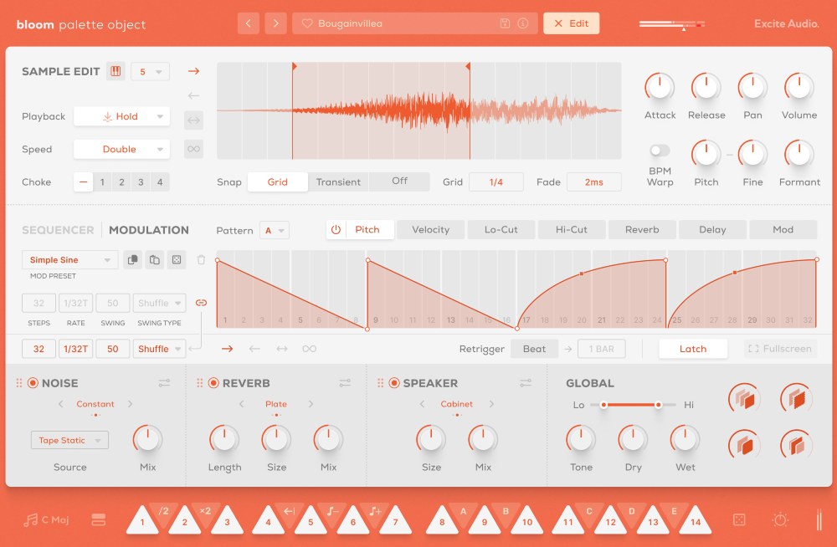Image resolution: width=837 pixels, height=547 pixels.
Task: Open the Speed Double dropdown
Action: pos(121,149)
